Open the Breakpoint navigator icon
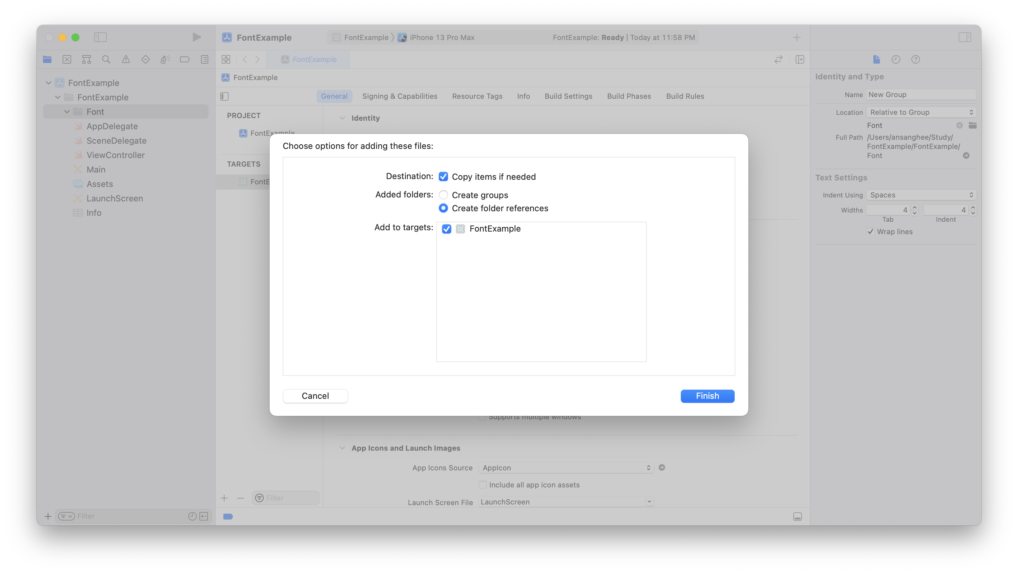1018x574 pixels. tap(185, 59)
